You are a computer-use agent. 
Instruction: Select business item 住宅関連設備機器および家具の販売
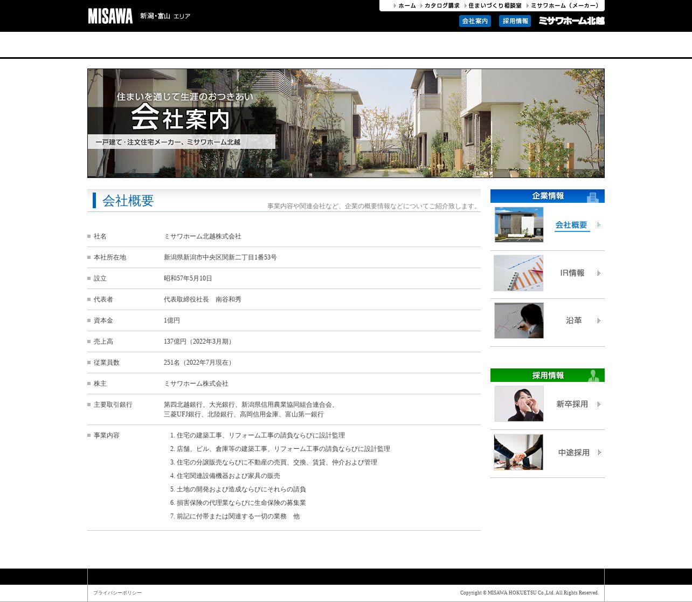point(229,476)
